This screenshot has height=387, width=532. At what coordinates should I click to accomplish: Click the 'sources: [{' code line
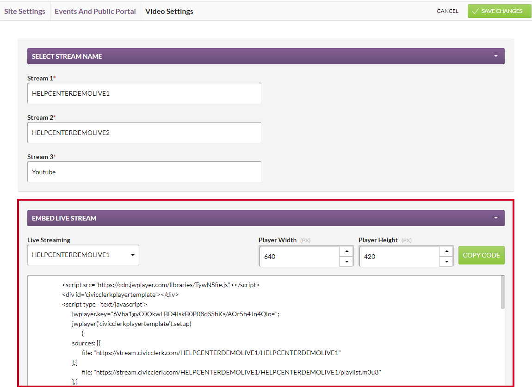click(86, 343)
